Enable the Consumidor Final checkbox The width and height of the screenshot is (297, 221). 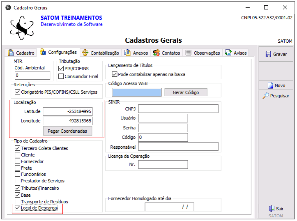pos(61,76)
